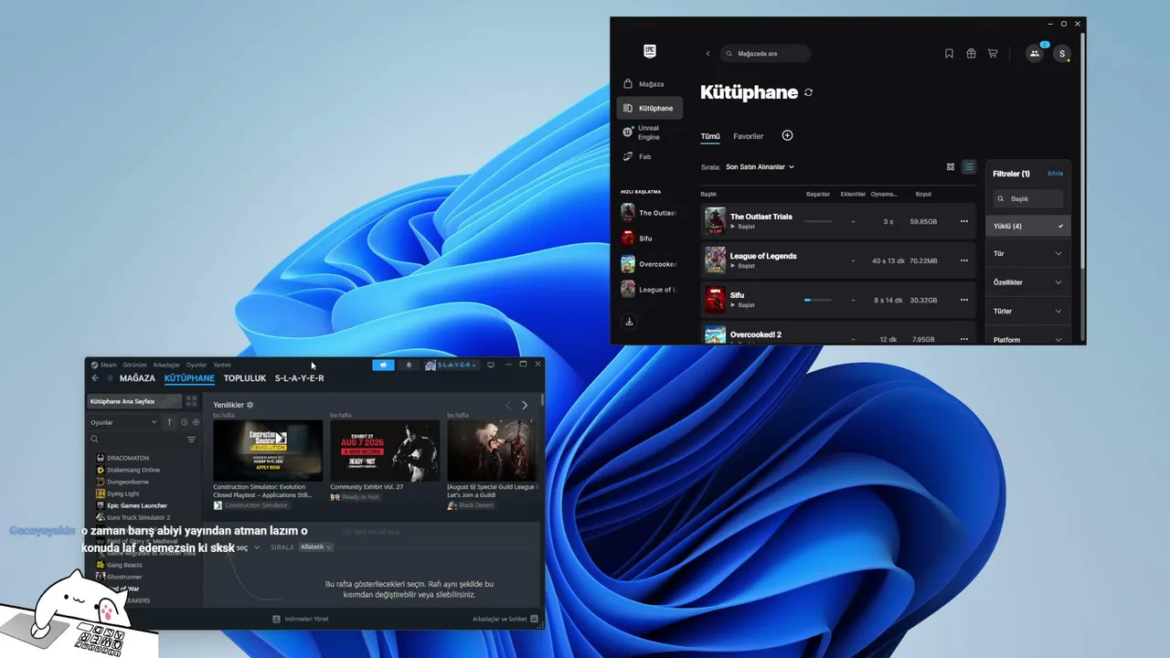
Task: Select the Tümü tab in Epic library
Action: click(x=710, y=136)
